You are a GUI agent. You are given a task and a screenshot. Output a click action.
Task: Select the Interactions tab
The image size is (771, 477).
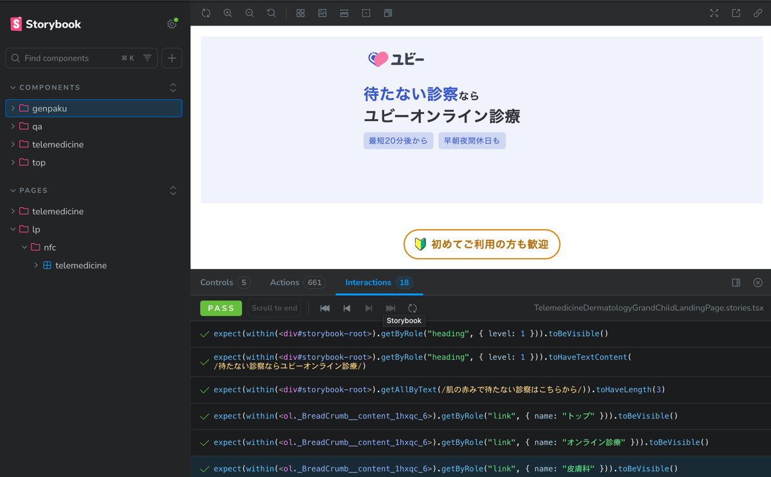tap(379, 282)
